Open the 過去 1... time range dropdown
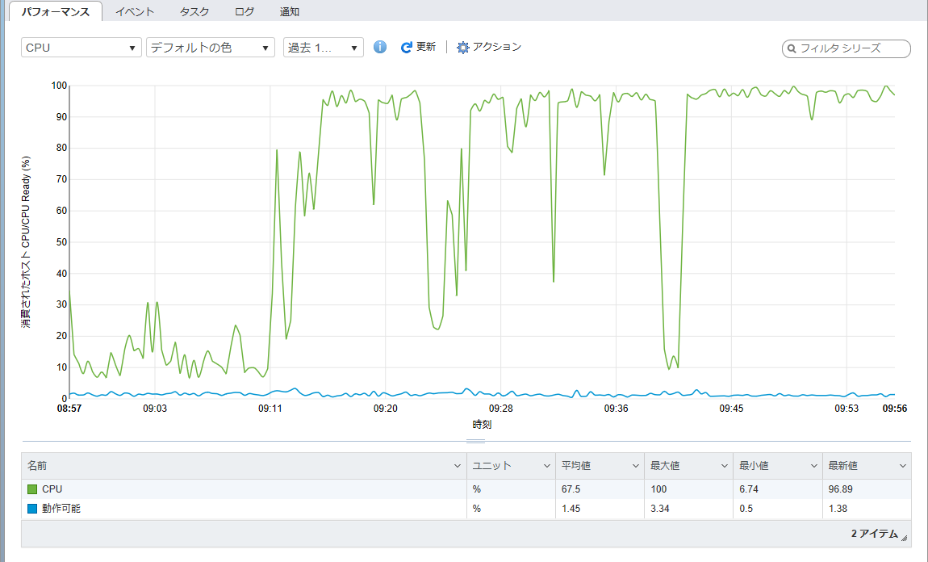The width and height of the screenshot is (928, 562). click(323, 48)
